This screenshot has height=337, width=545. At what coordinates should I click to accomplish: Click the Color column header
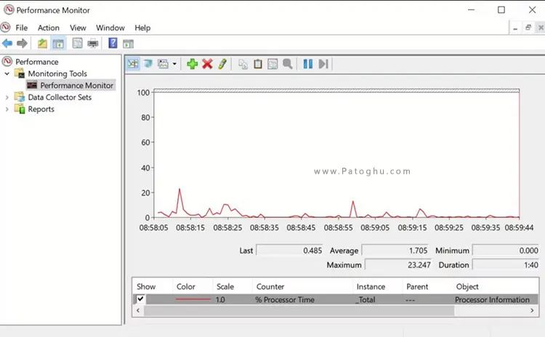(185, 287)
